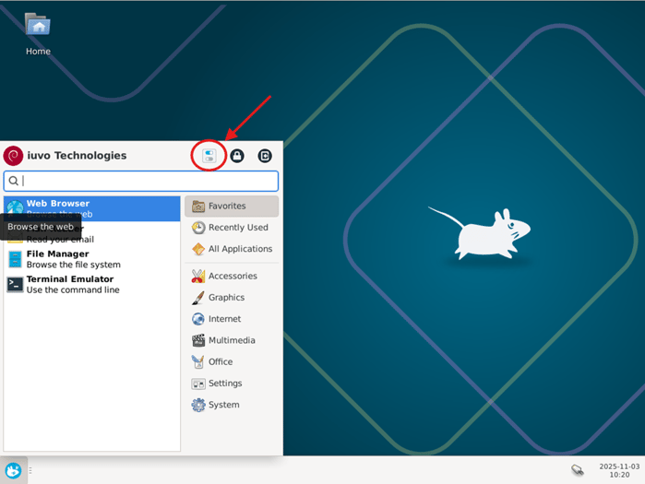Click the Log Out icon in menu header

click(265, 156)
